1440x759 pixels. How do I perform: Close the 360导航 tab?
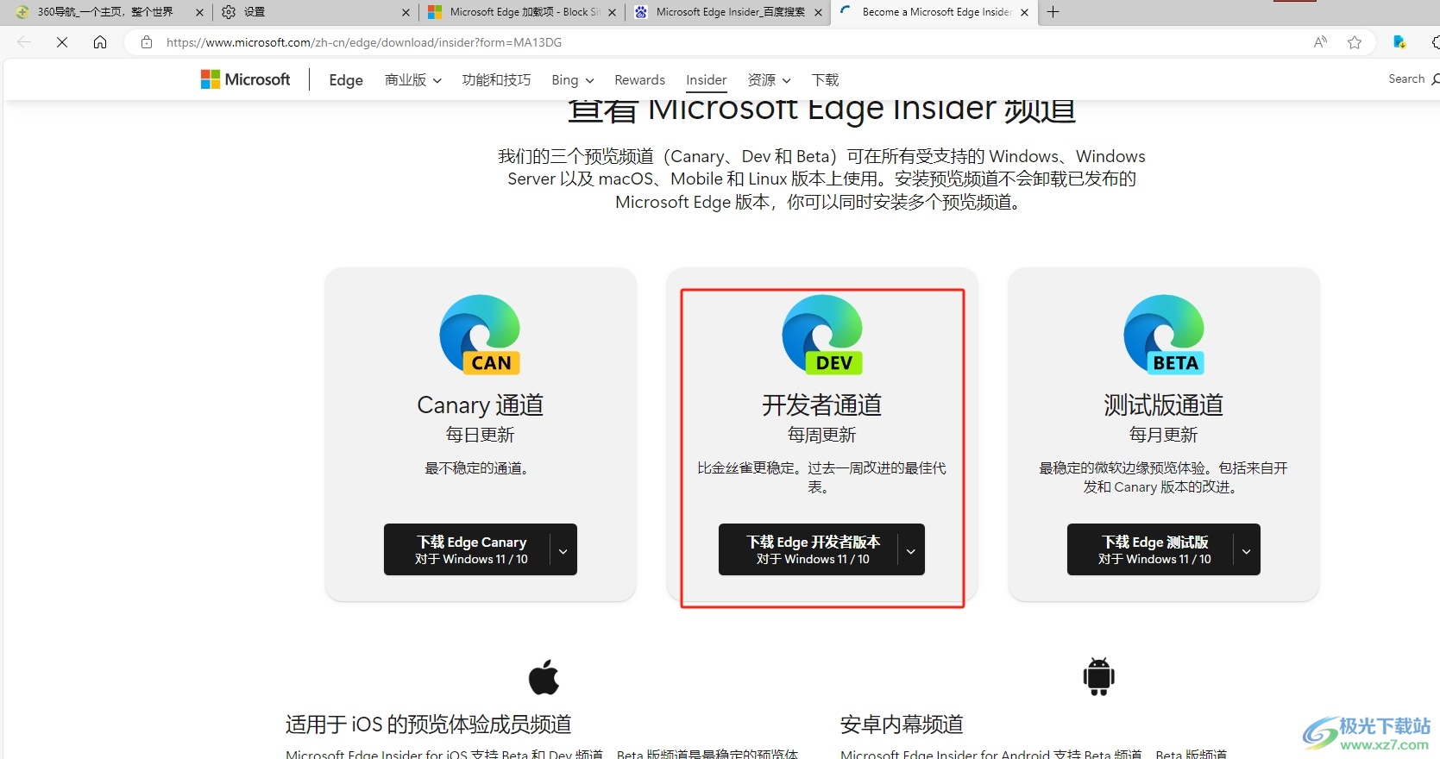tap(199, 12)
